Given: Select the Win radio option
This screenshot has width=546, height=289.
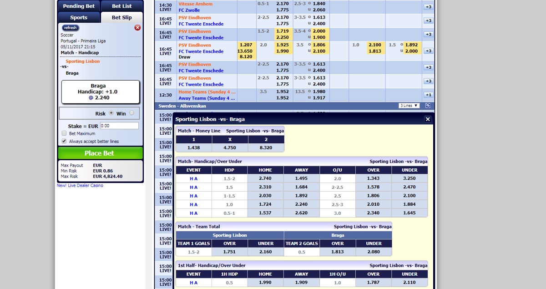Looking at the screenshot, I should click(x=131, y=113).
